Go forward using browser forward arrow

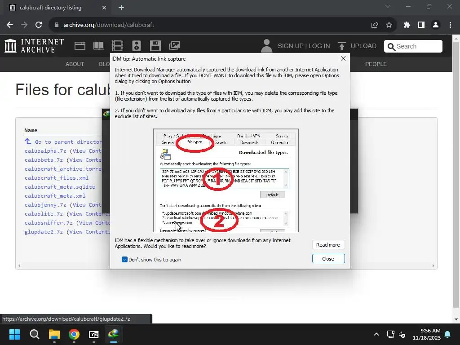click(24, 25)
